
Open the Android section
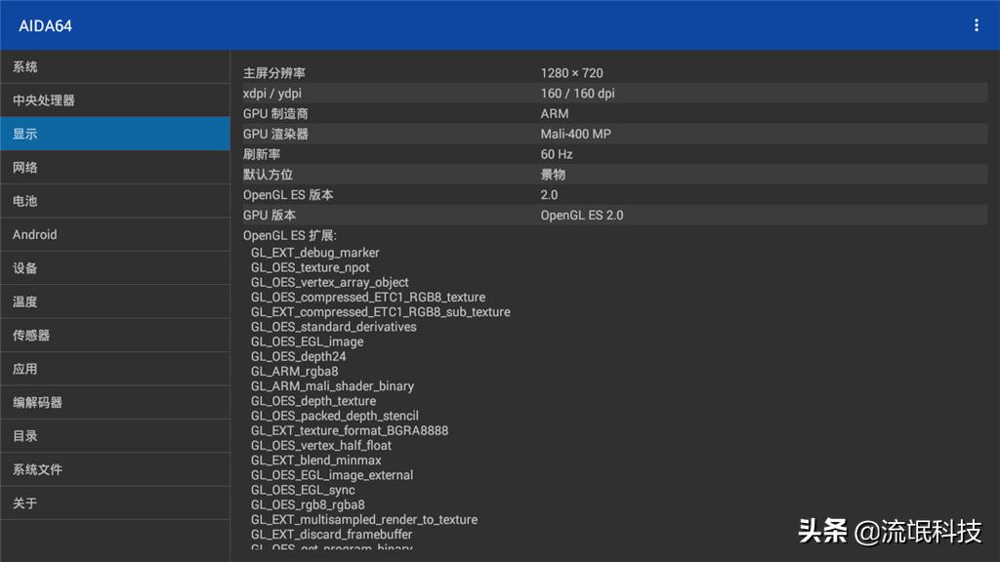point(115,234)
